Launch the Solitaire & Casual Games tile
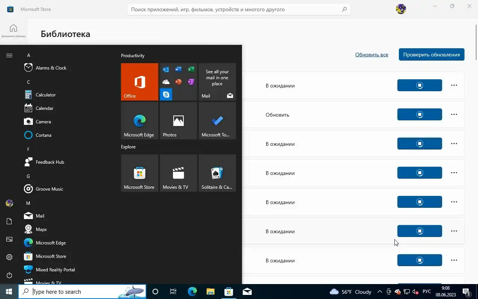The height and width of the screenshot is (299, 478). [x=217, y=173]
